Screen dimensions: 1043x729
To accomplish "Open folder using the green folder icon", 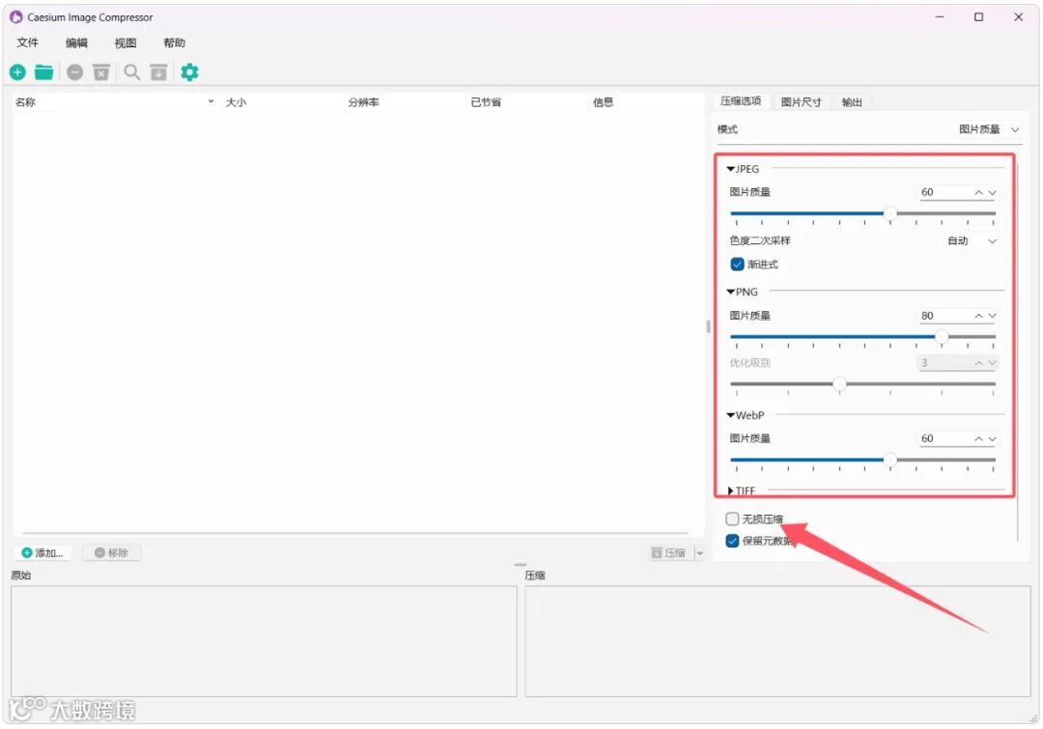I will (43, 71).
